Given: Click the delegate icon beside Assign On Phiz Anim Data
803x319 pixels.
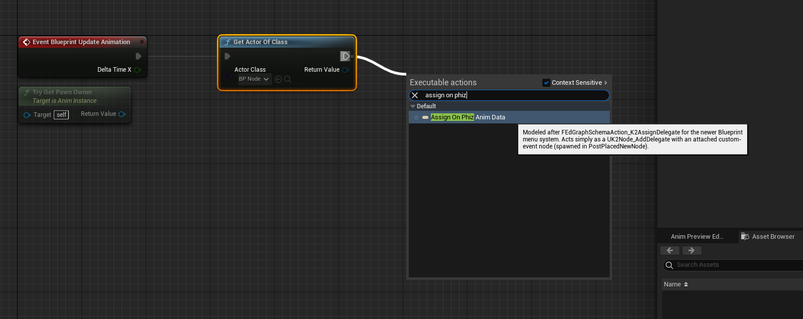Looking at the screenshot, I should click(x=425, y=117).
